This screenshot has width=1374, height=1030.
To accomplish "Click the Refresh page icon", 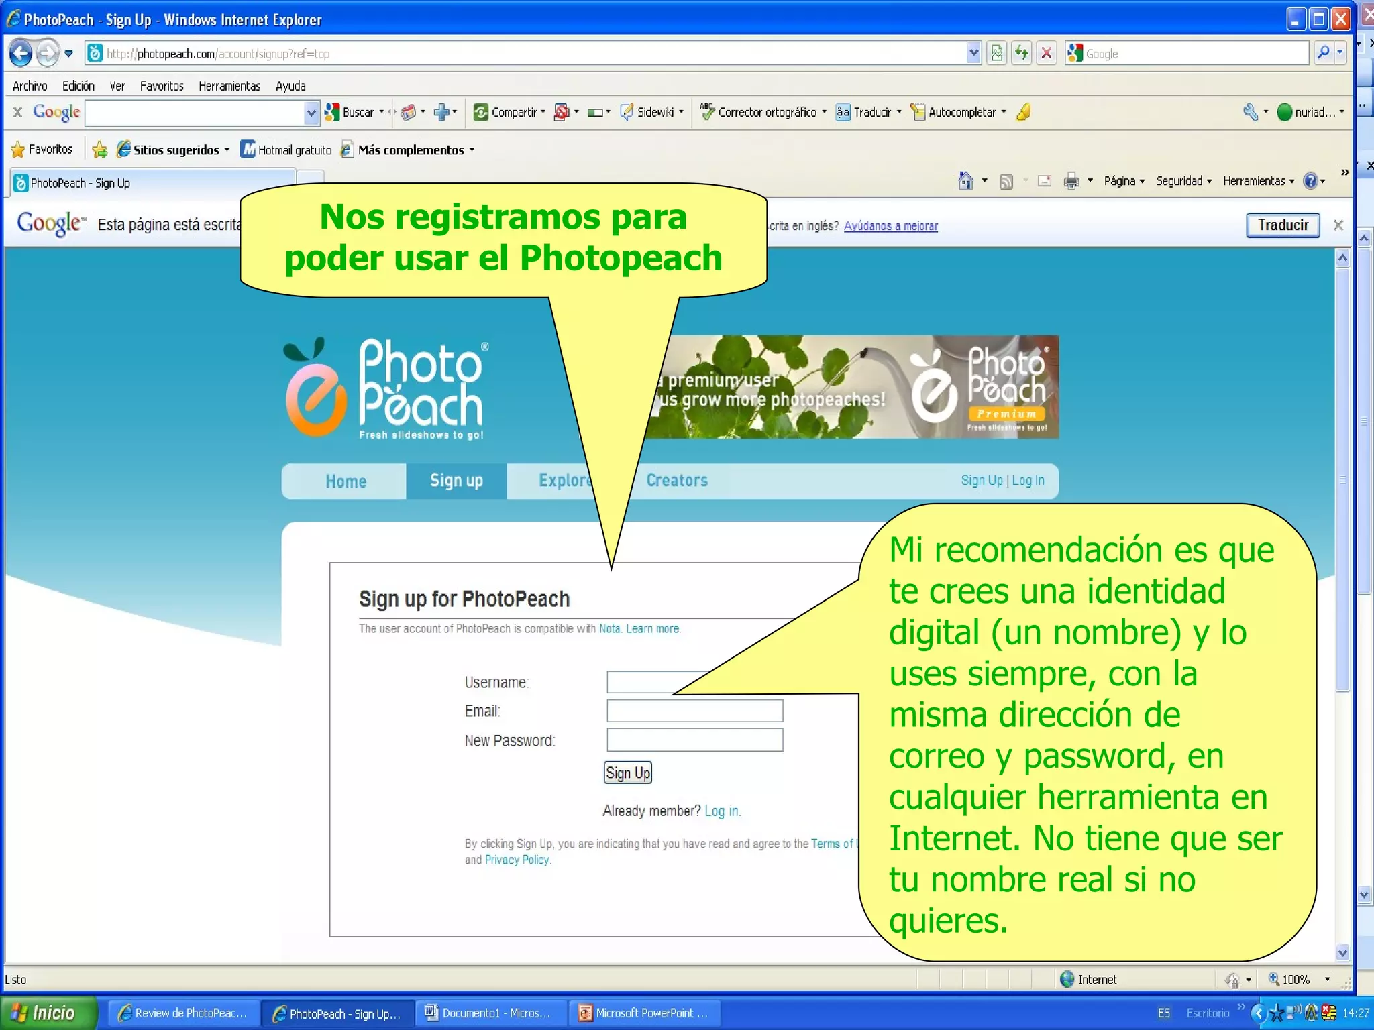I will 1021,53.
